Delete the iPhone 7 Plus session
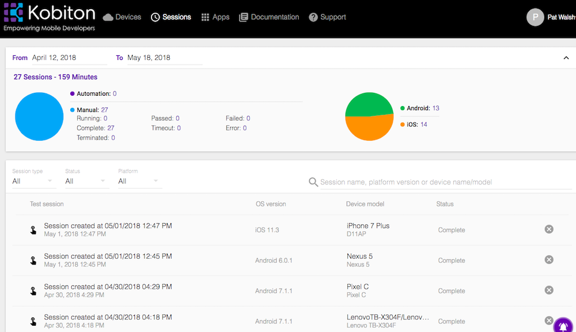Screen dimensions: 576x332 [549, 229]
